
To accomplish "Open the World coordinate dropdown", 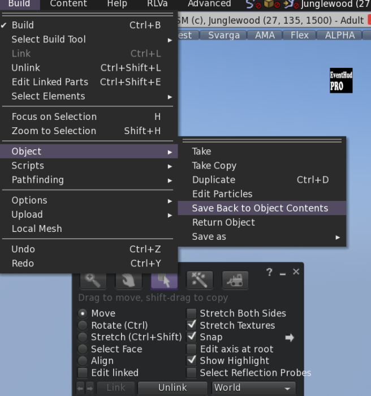I will pos(253,388).
